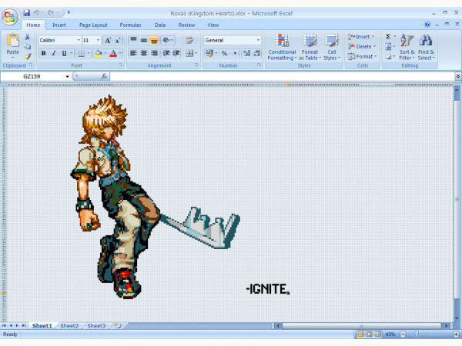Open the General number format dropdown
Viewport: 462px width, 346px height.
pos(257,40)
